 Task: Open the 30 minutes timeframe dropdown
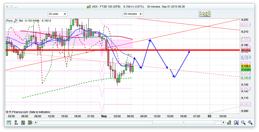pos(133,14)
